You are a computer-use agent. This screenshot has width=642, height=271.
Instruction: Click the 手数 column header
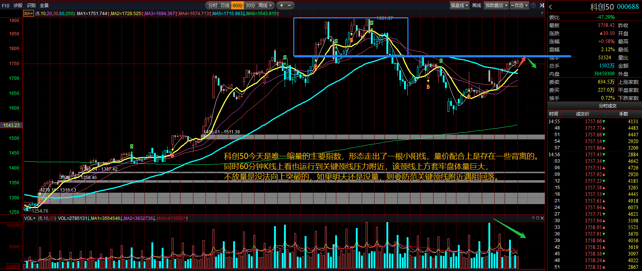(624, 114)
